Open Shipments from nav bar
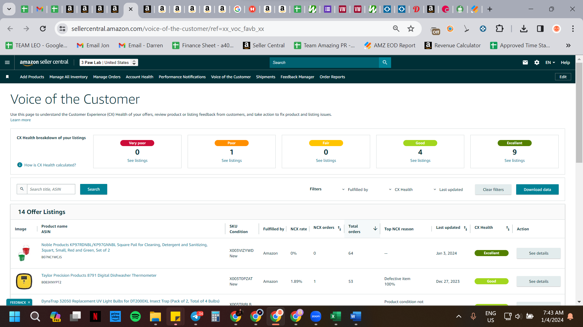Screen dimensions: 583x327 click(x=265, y=77)
